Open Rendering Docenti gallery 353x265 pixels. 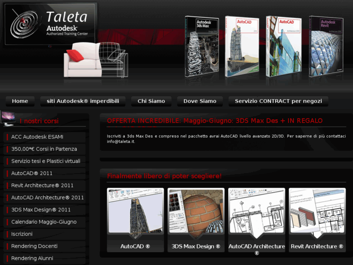point(45,247)
